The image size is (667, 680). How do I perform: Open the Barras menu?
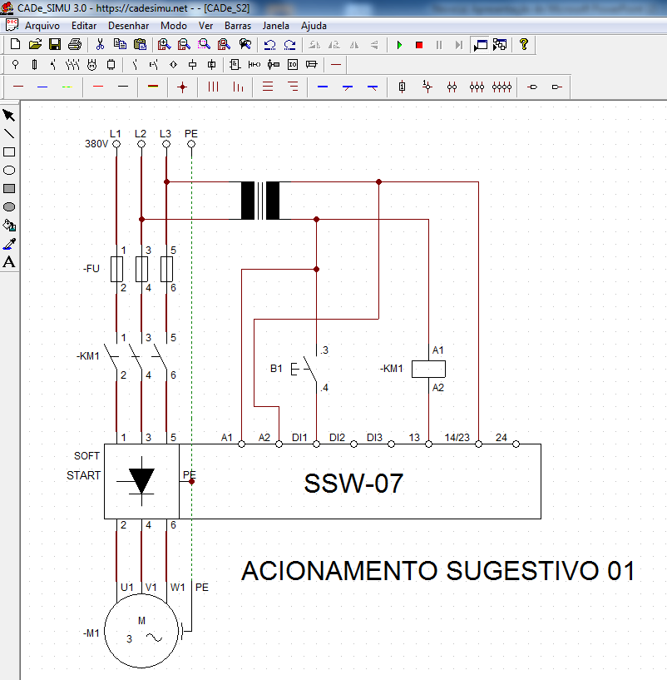click(238, 26)
